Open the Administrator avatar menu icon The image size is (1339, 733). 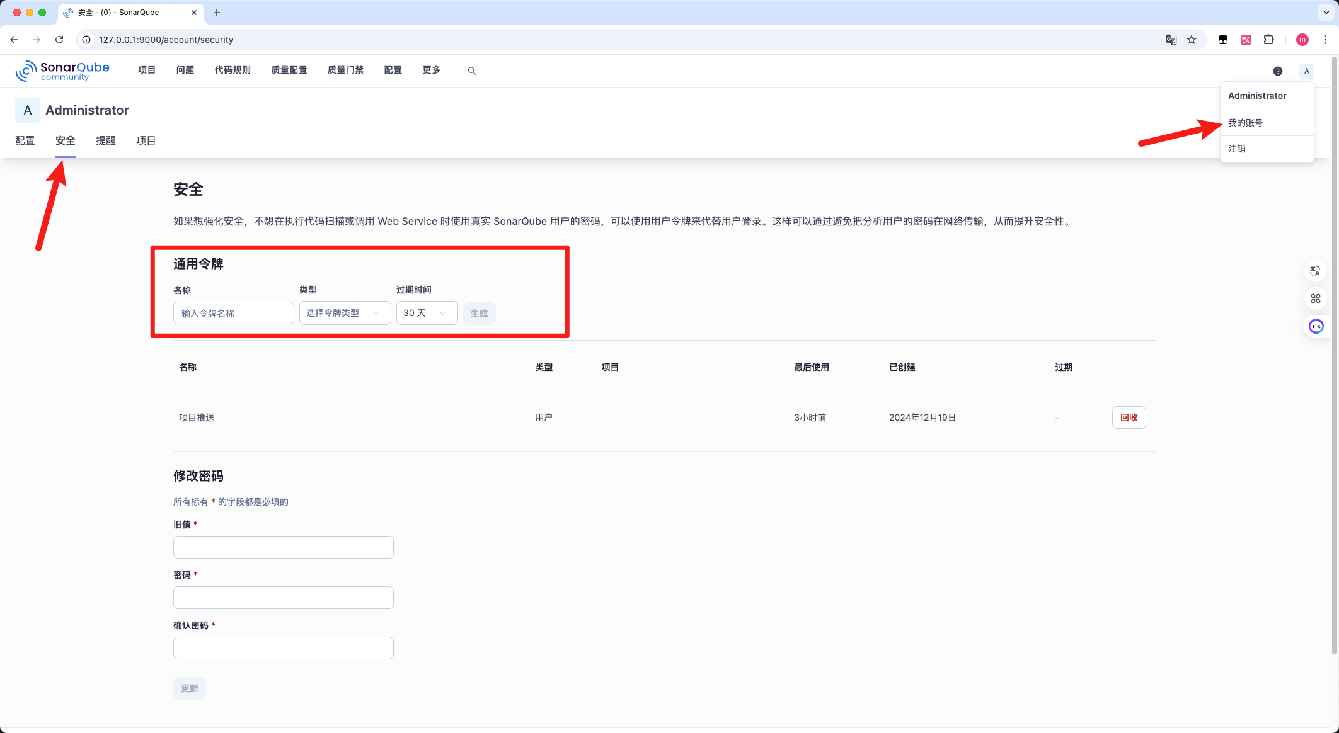pyautogui.click(x=1306, y=71)
